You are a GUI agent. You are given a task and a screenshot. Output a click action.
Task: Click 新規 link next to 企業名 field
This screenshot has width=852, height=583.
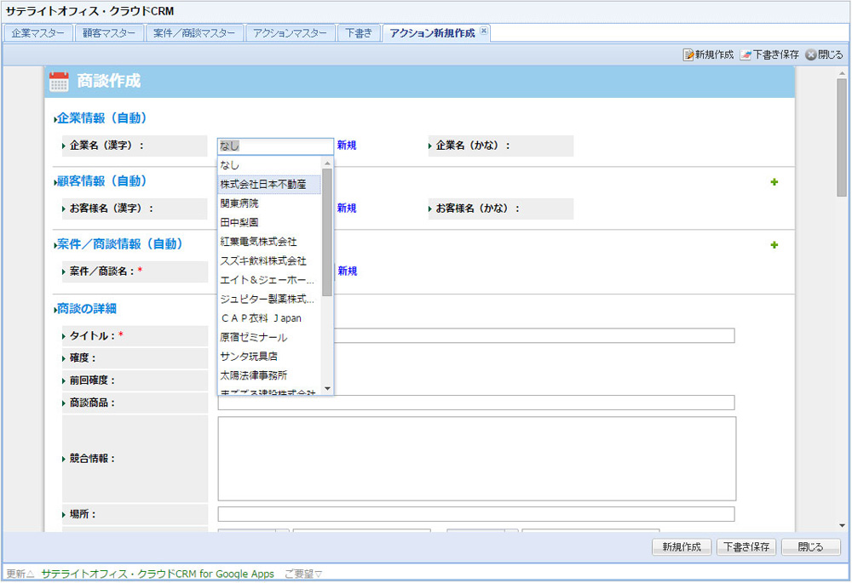tap(346, 146)
